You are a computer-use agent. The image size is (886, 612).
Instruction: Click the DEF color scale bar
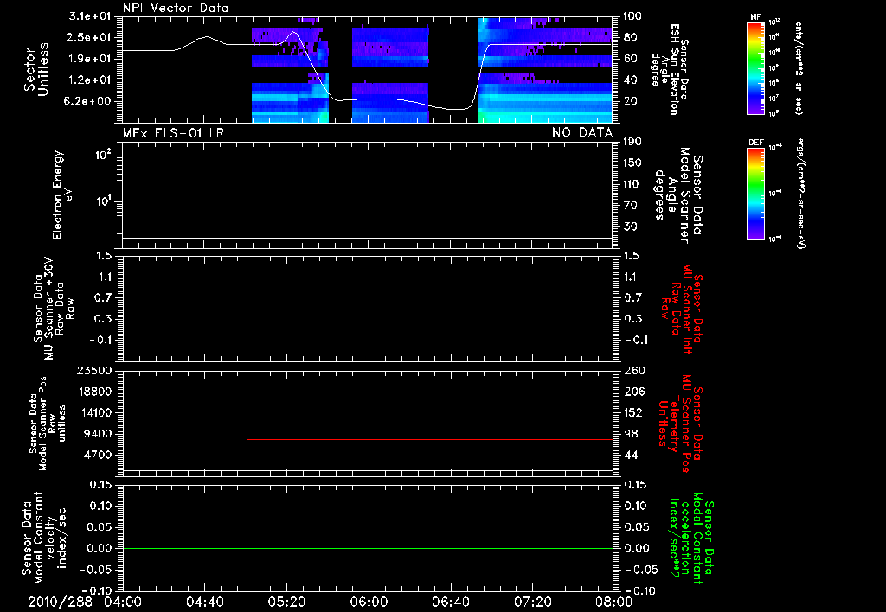755,194
